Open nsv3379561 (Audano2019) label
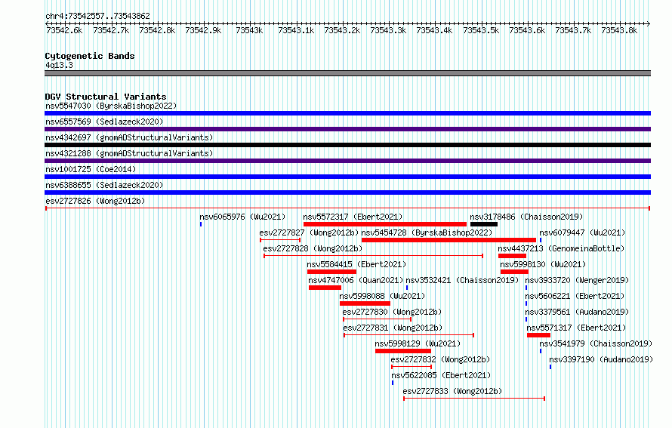 (577, 312)
